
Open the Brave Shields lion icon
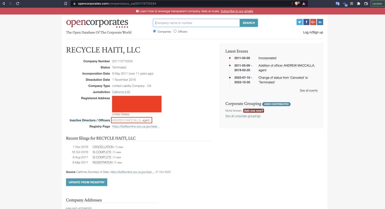coord(296,4)
